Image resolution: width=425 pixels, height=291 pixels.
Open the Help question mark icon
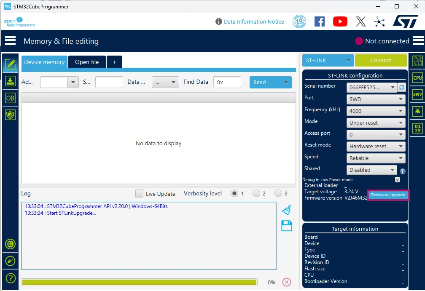10,278
